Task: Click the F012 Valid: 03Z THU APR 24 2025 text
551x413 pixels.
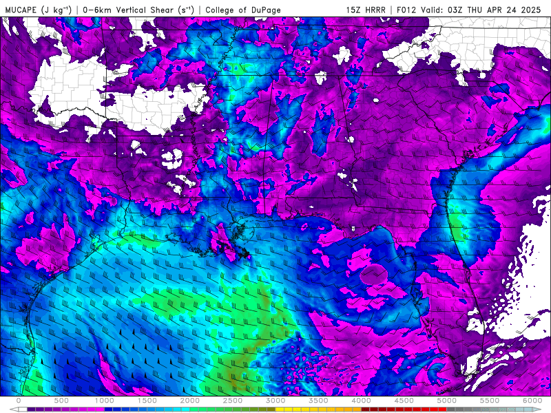Action: (x=469, y=10)
